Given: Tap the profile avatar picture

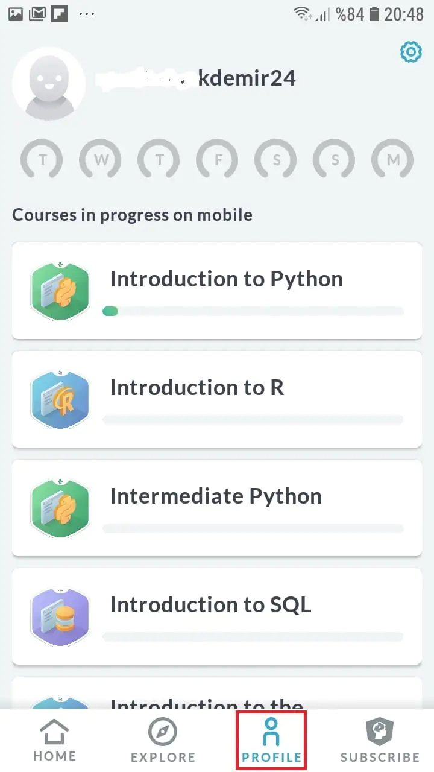Looking at the screenshot, I should pyautogui.click(x=48, y=83).
